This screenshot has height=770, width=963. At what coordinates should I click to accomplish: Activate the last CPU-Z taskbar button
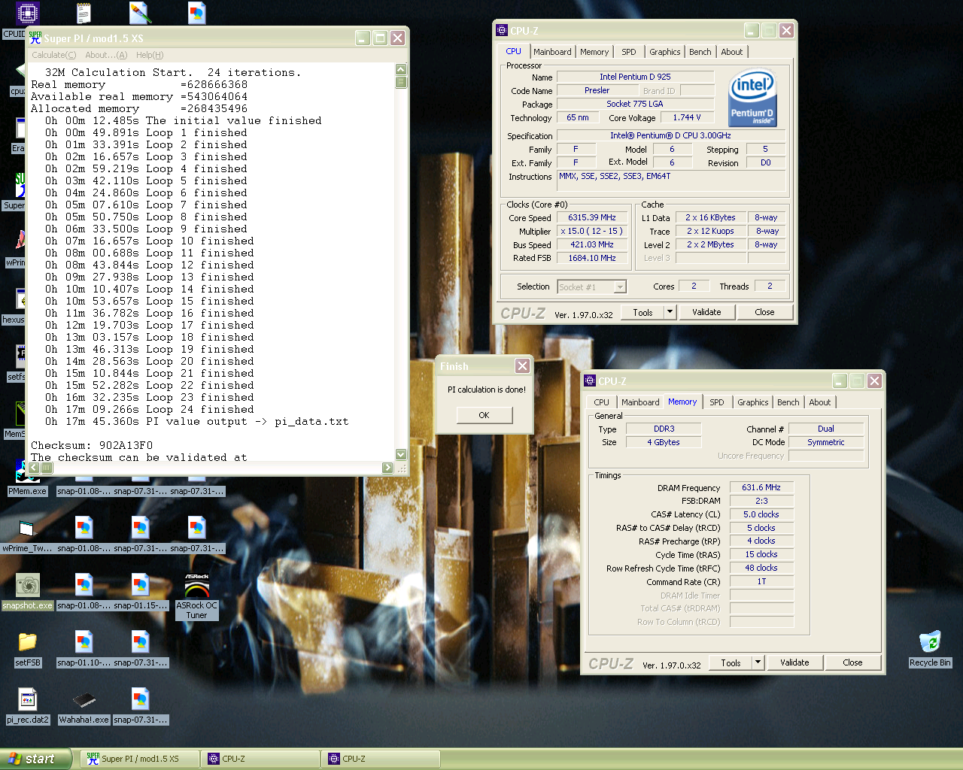point(381,759)
